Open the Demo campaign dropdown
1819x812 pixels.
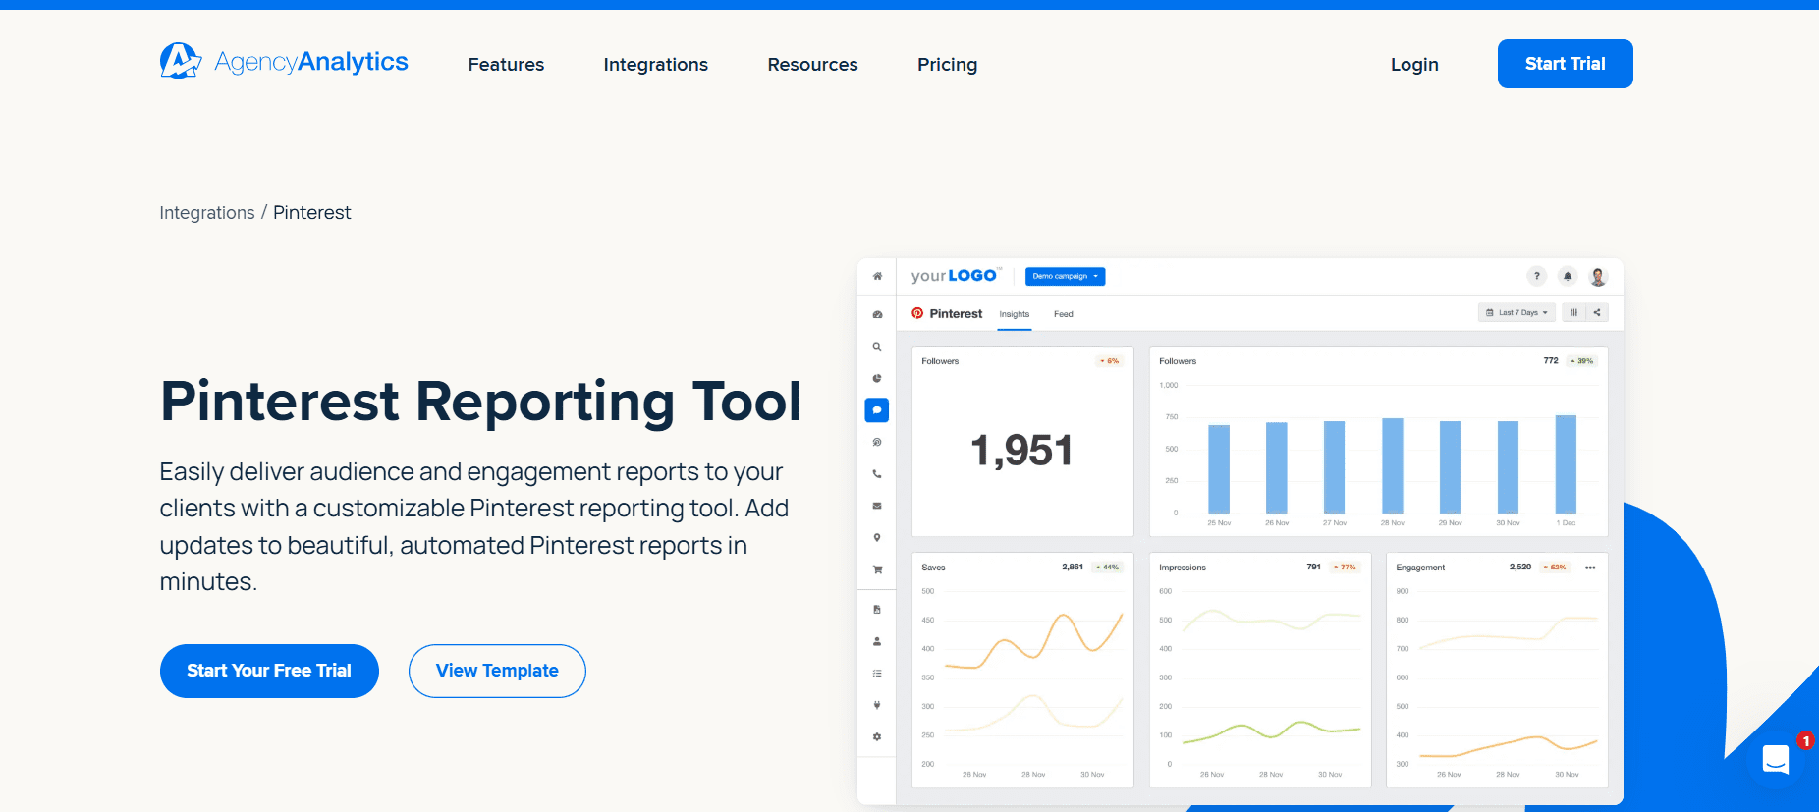click(1066, 276)
